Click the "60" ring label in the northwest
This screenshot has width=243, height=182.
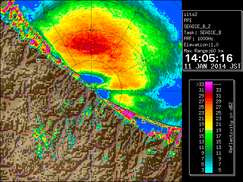(x=46, y=13)
